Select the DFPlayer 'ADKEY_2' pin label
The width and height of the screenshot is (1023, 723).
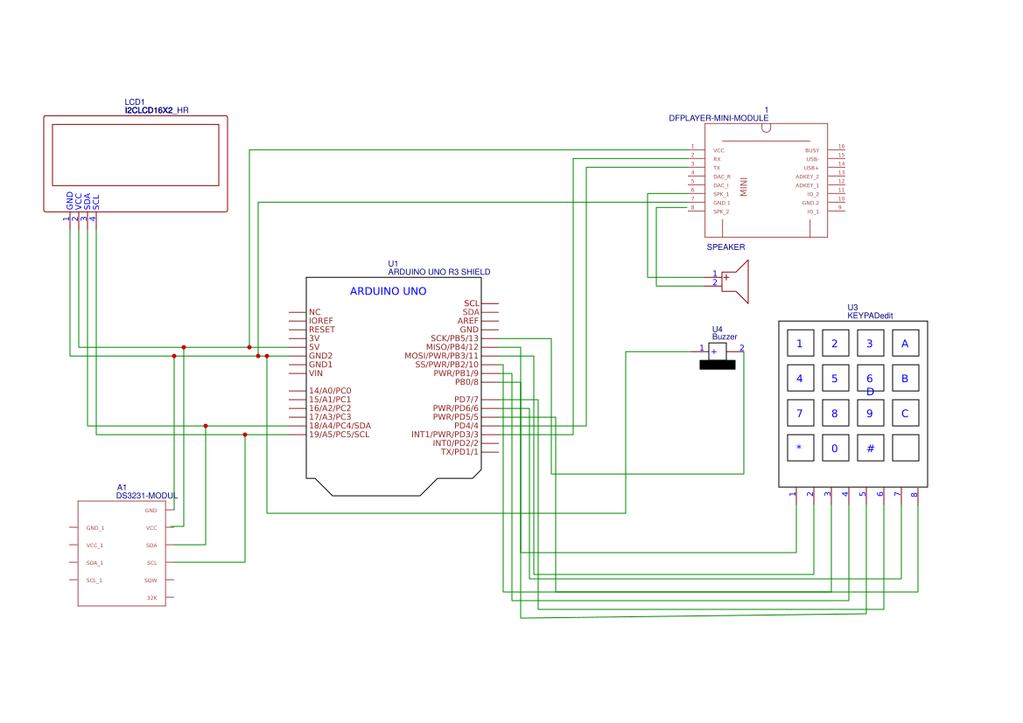[x=807, y=177]
